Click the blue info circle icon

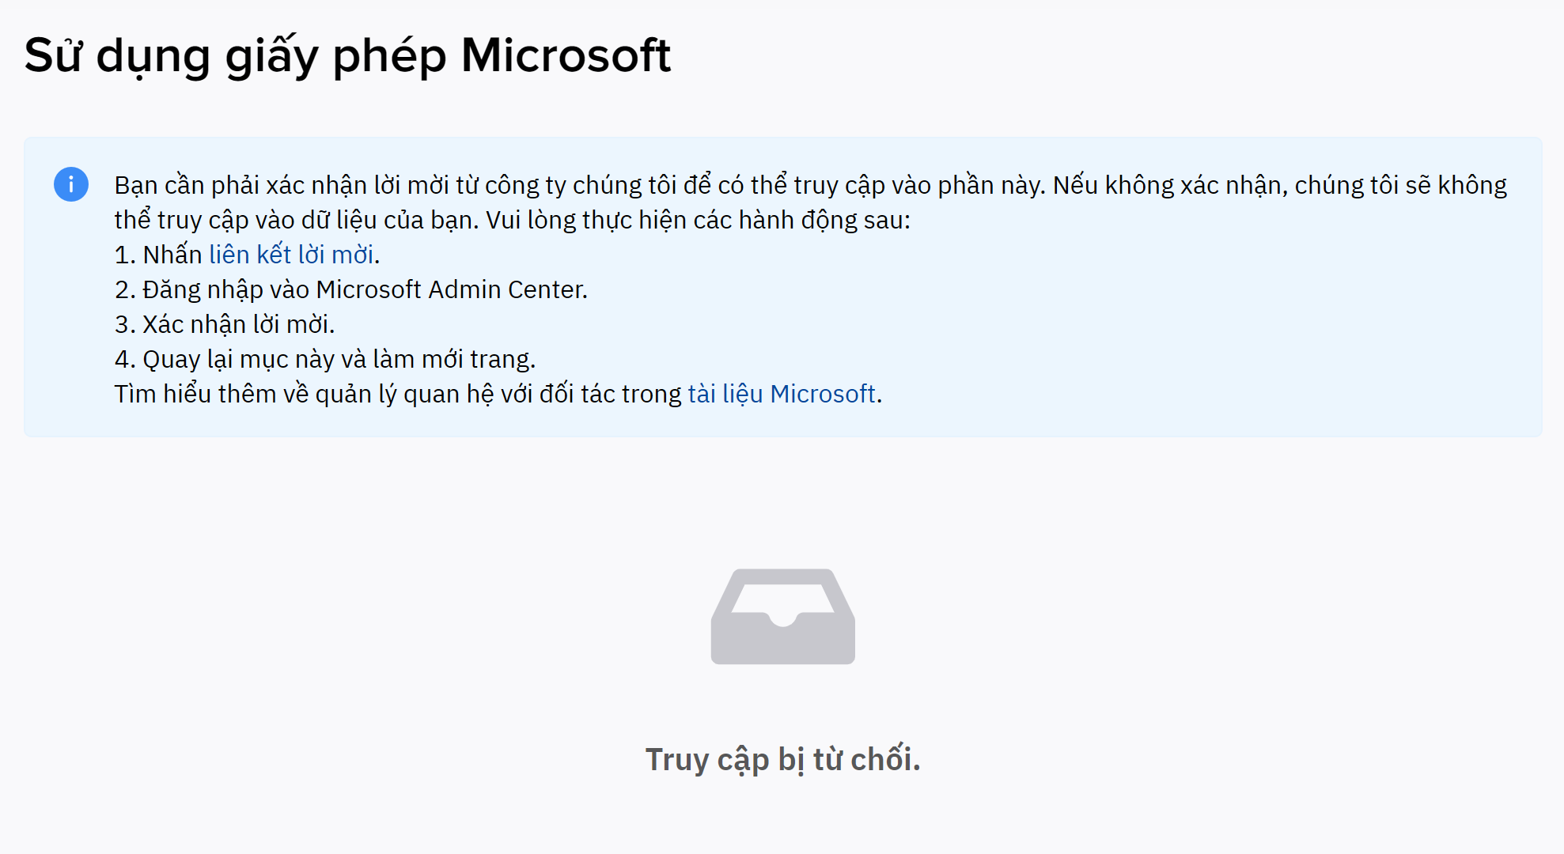coord(71,184)
